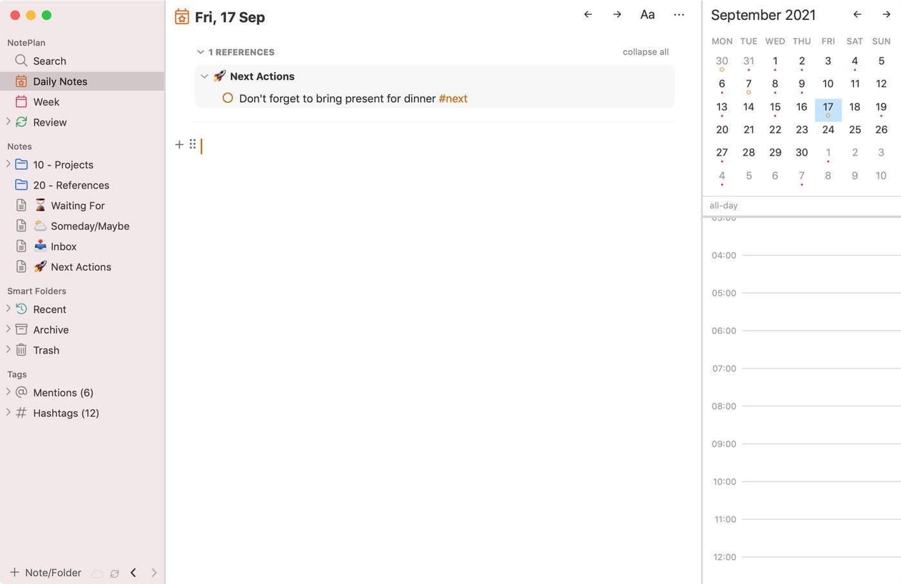
Task: Collapse the 1 References section
Action: click(201, 52)
